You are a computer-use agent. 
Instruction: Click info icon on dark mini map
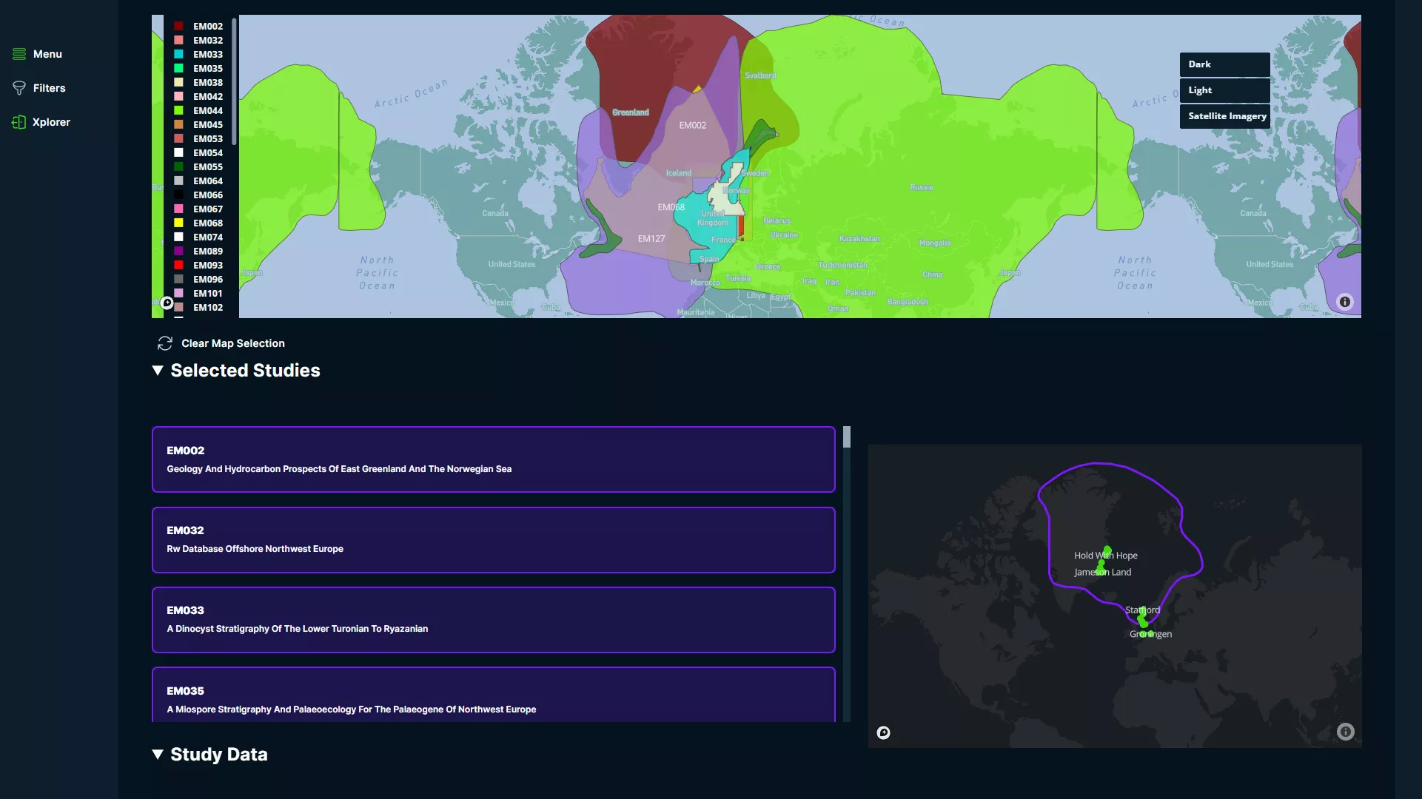1345,732
